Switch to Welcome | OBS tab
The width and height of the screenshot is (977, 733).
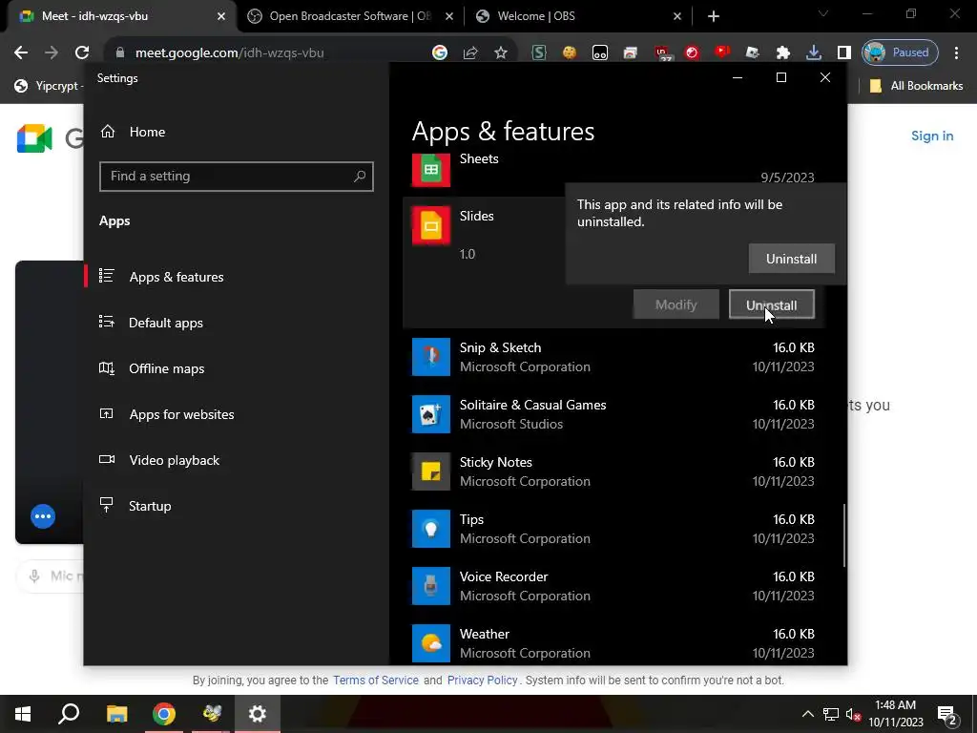(578, 16)
